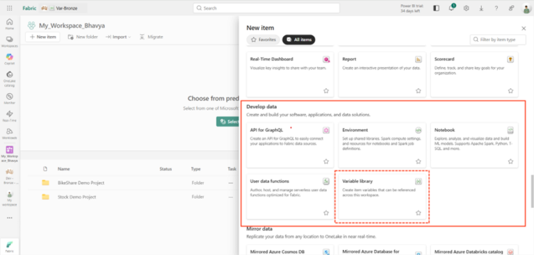Favorite the Report item star

pyautogui.click(x=418, y=91)
